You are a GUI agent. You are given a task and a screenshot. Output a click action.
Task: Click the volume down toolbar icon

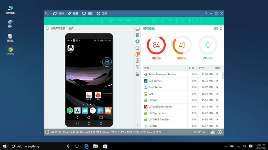(x=83, y=21)
